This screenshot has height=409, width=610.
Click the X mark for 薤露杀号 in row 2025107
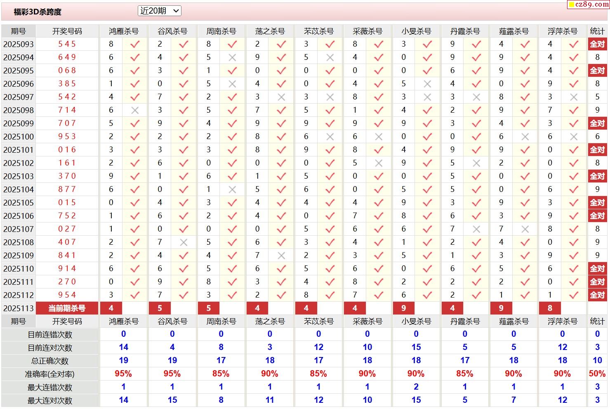[x=525, y=229]
